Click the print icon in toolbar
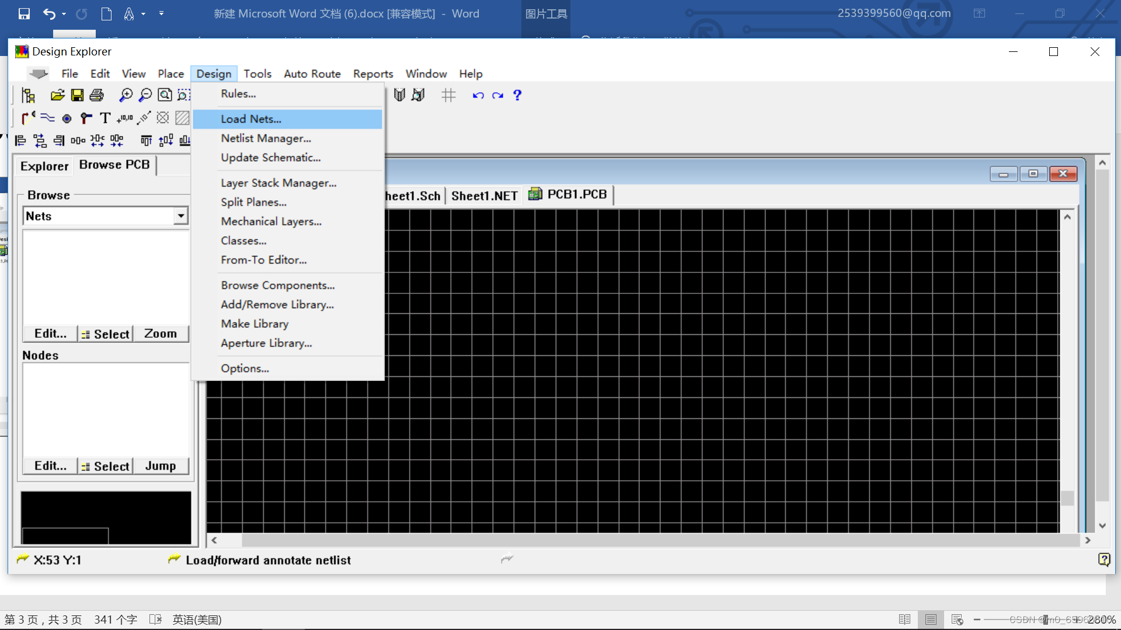The width and height of the screenshot is (1121, 630). click(x=97, y=95)
